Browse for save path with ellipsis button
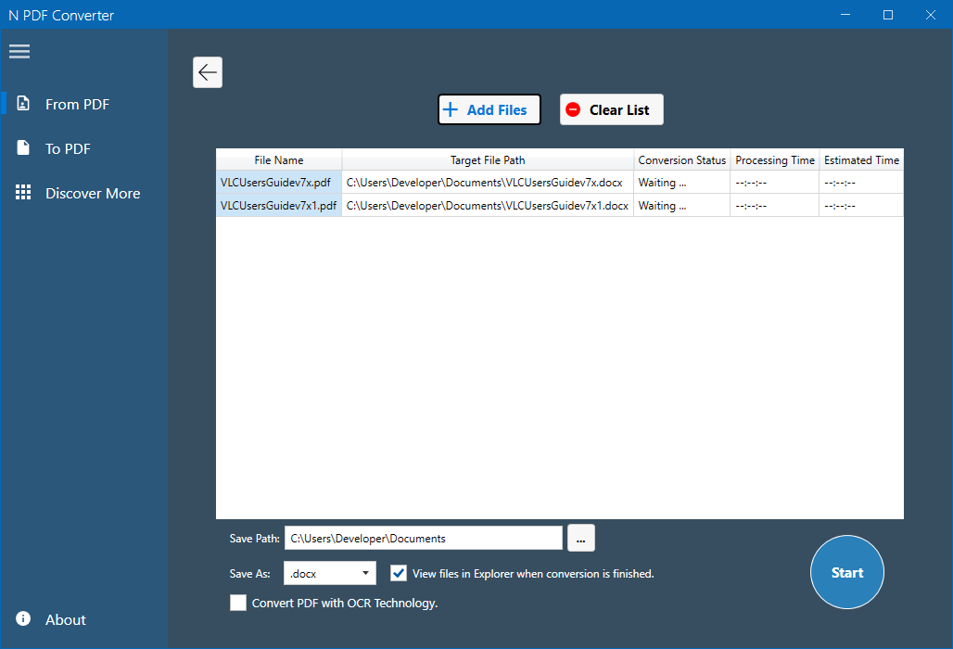The height and width of the screenshot is (649, 953). tap(580, 538)
